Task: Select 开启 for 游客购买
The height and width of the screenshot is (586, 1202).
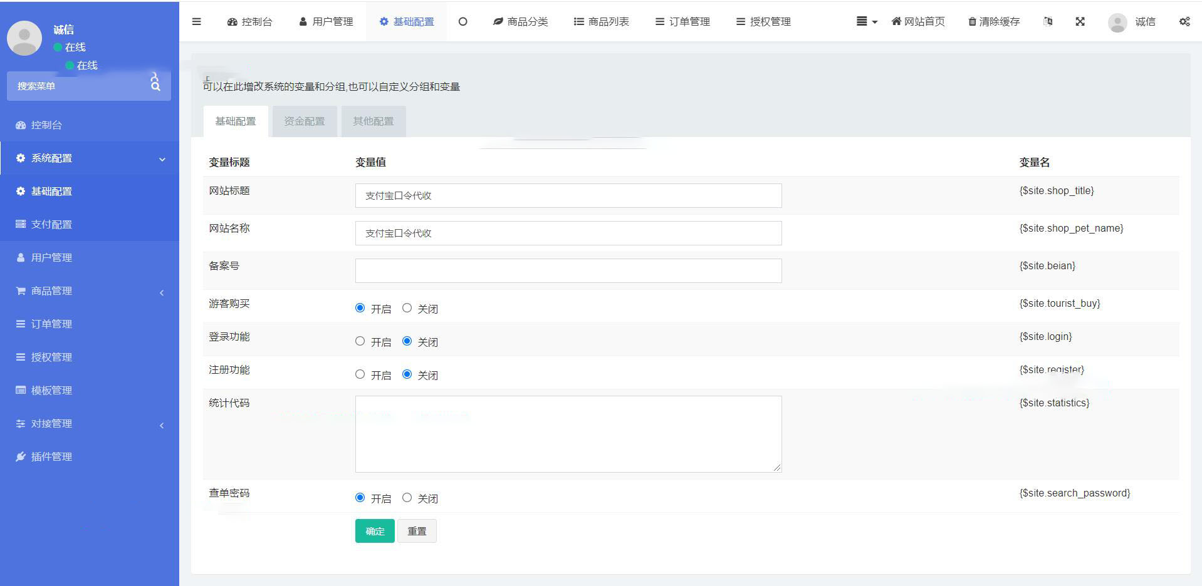Action: coord(360,308)
